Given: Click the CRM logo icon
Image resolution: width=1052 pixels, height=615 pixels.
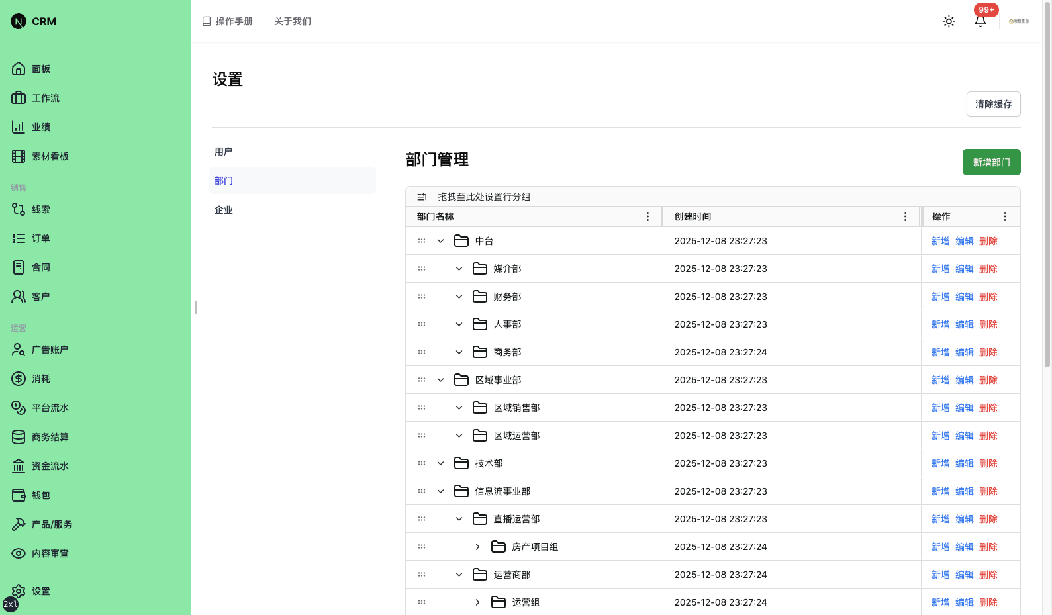Looking at the screenshot, I should pyautogui.click(x=19, y=21).
